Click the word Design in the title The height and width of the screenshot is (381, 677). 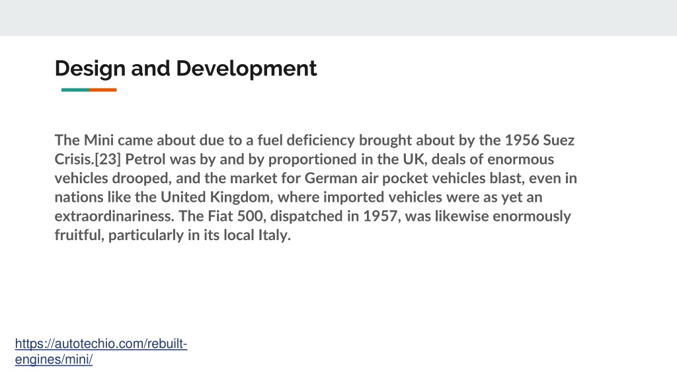pos(90,69)
